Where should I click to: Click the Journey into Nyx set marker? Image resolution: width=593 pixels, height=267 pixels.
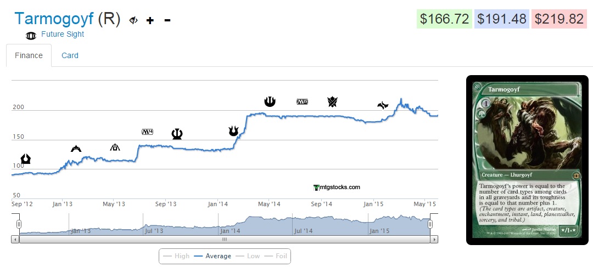coord(270,101)
